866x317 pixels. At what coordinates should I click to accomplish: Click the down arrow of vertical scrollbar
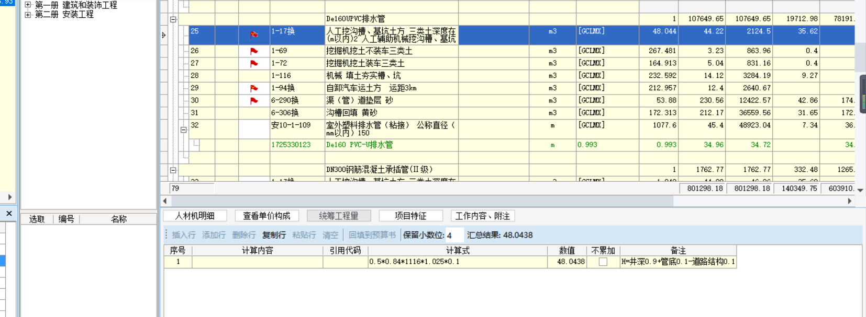[860, 190]
